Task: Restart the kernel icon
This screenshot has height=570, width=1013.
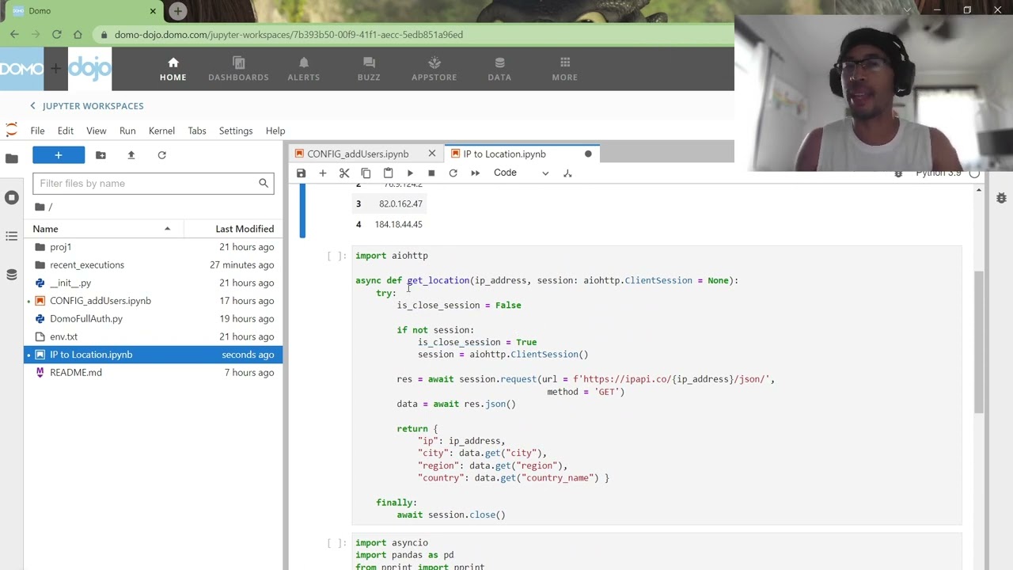Action: click(x=453, y=173)
